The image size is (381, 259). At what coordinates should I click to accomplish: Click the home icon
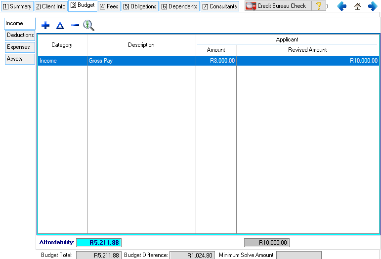pyautogui.click(x=357, y=6)
